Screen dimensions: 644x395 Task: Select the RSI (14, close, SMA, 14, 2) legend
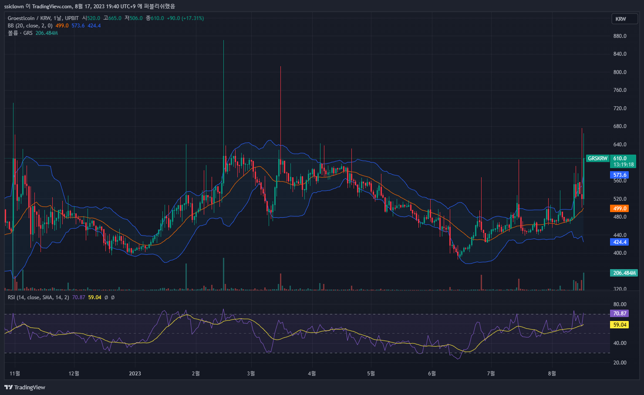pyautogui.click(x=38, y=297)
